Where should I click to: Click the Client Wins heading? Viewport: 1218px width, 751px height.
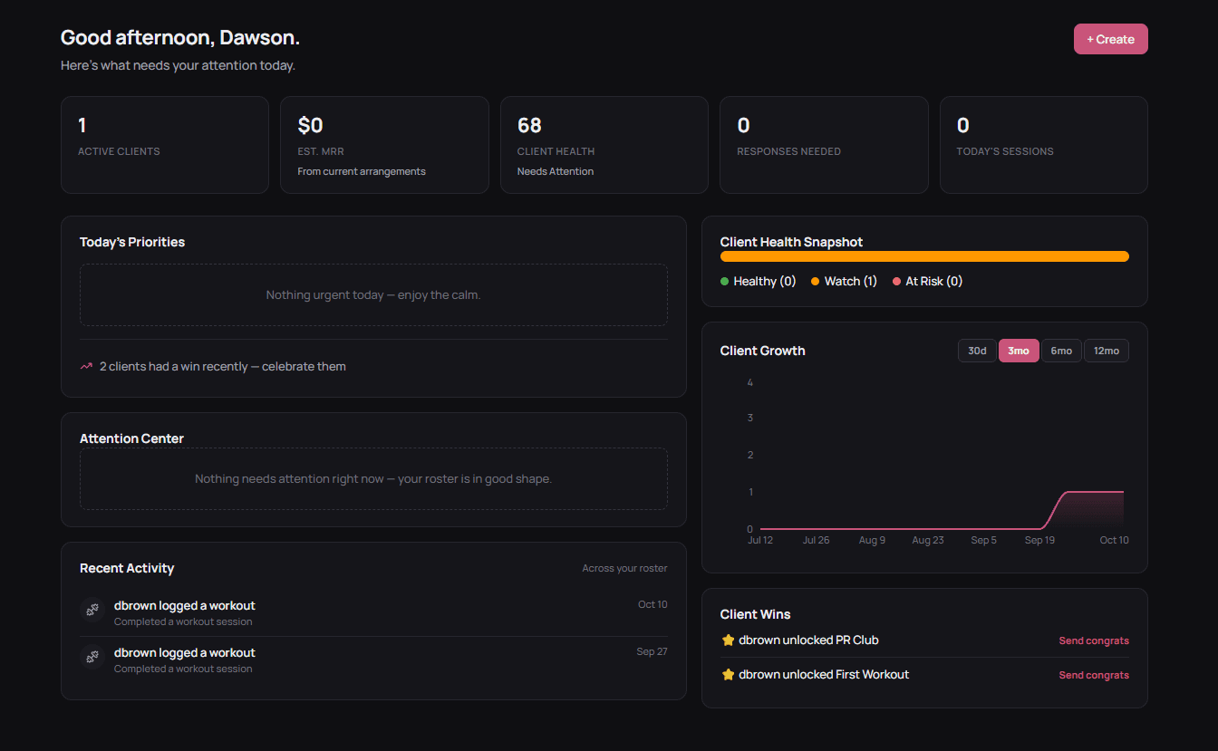(755, 614)
